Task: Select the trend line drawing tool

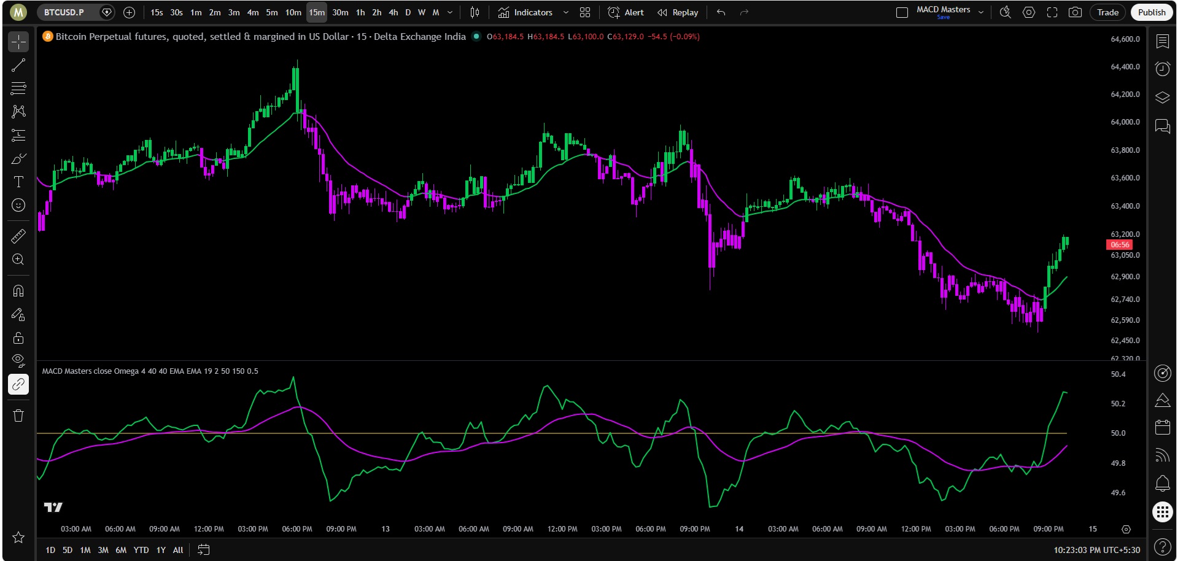Action: click(18, 65)
